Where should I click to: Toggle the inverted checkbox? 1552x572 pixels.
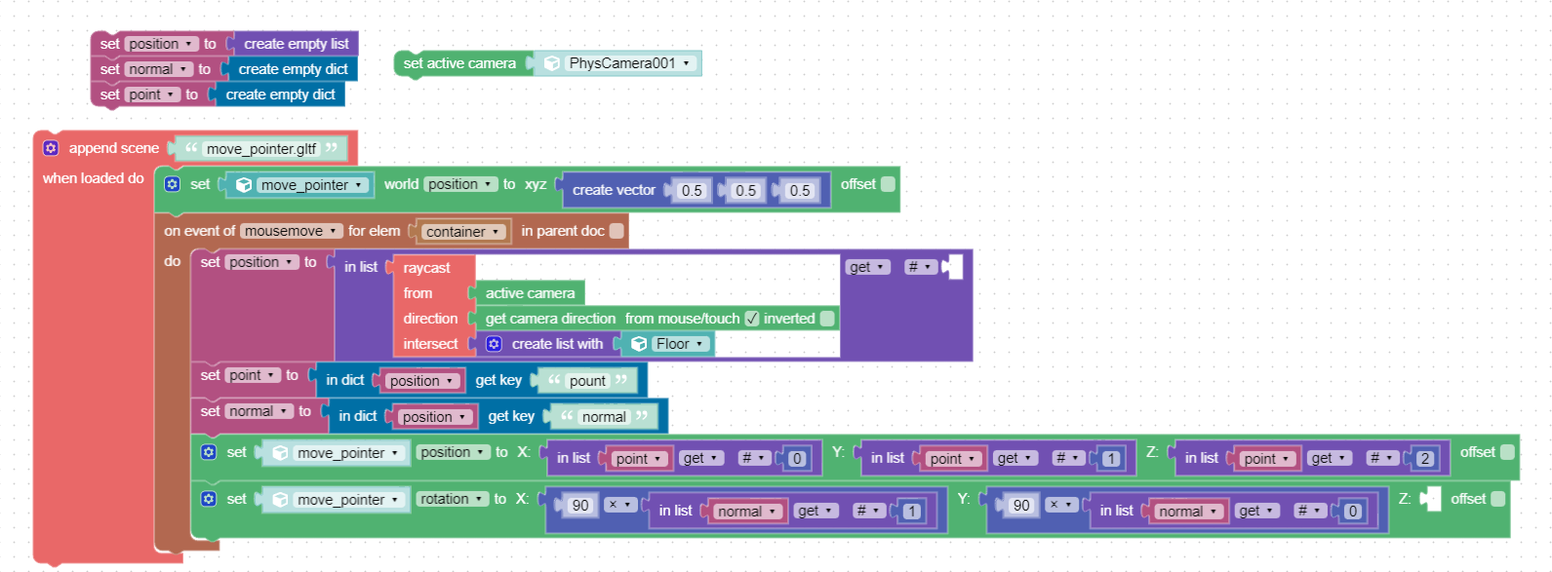pyautogui.click(x=827, y=319)
